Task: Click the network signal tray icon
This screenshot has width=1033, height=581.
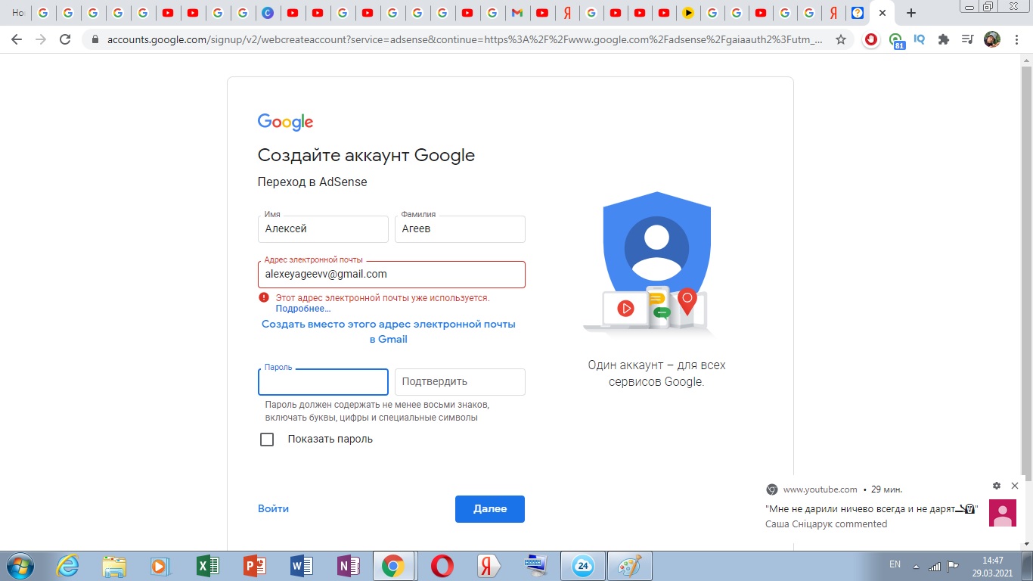Action: tap(935, 567)
